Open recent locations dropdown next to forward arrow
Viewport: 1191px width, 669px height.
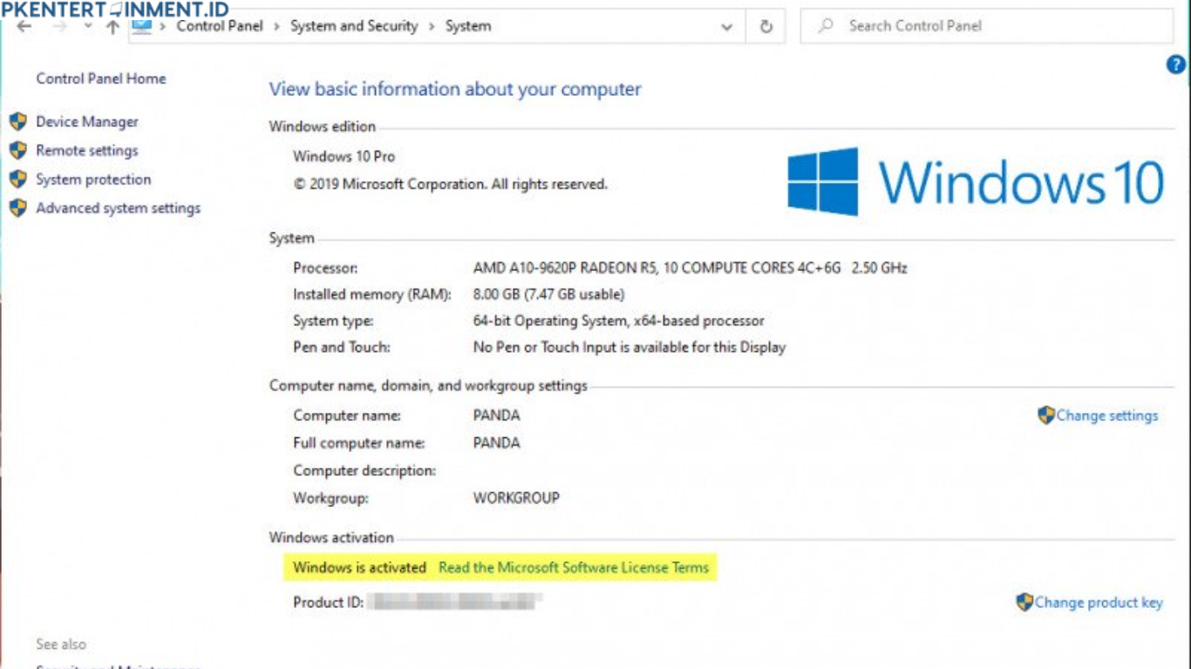click(87, 27)
